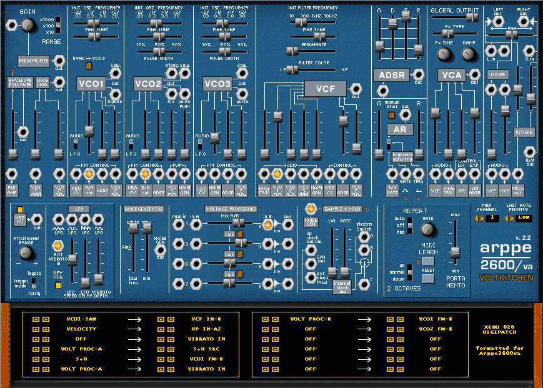Click the Noise Gen out jack
Image resolution: width=543 pixels, height=388 pixels.
click(160, 249)
